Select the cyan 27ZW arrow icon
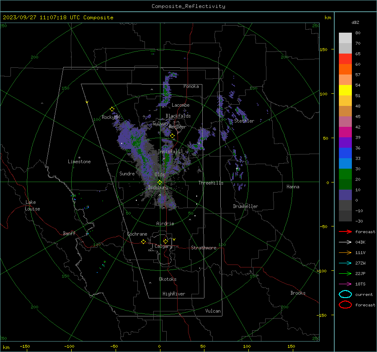377x352 pixels. (x=345, y=263)
